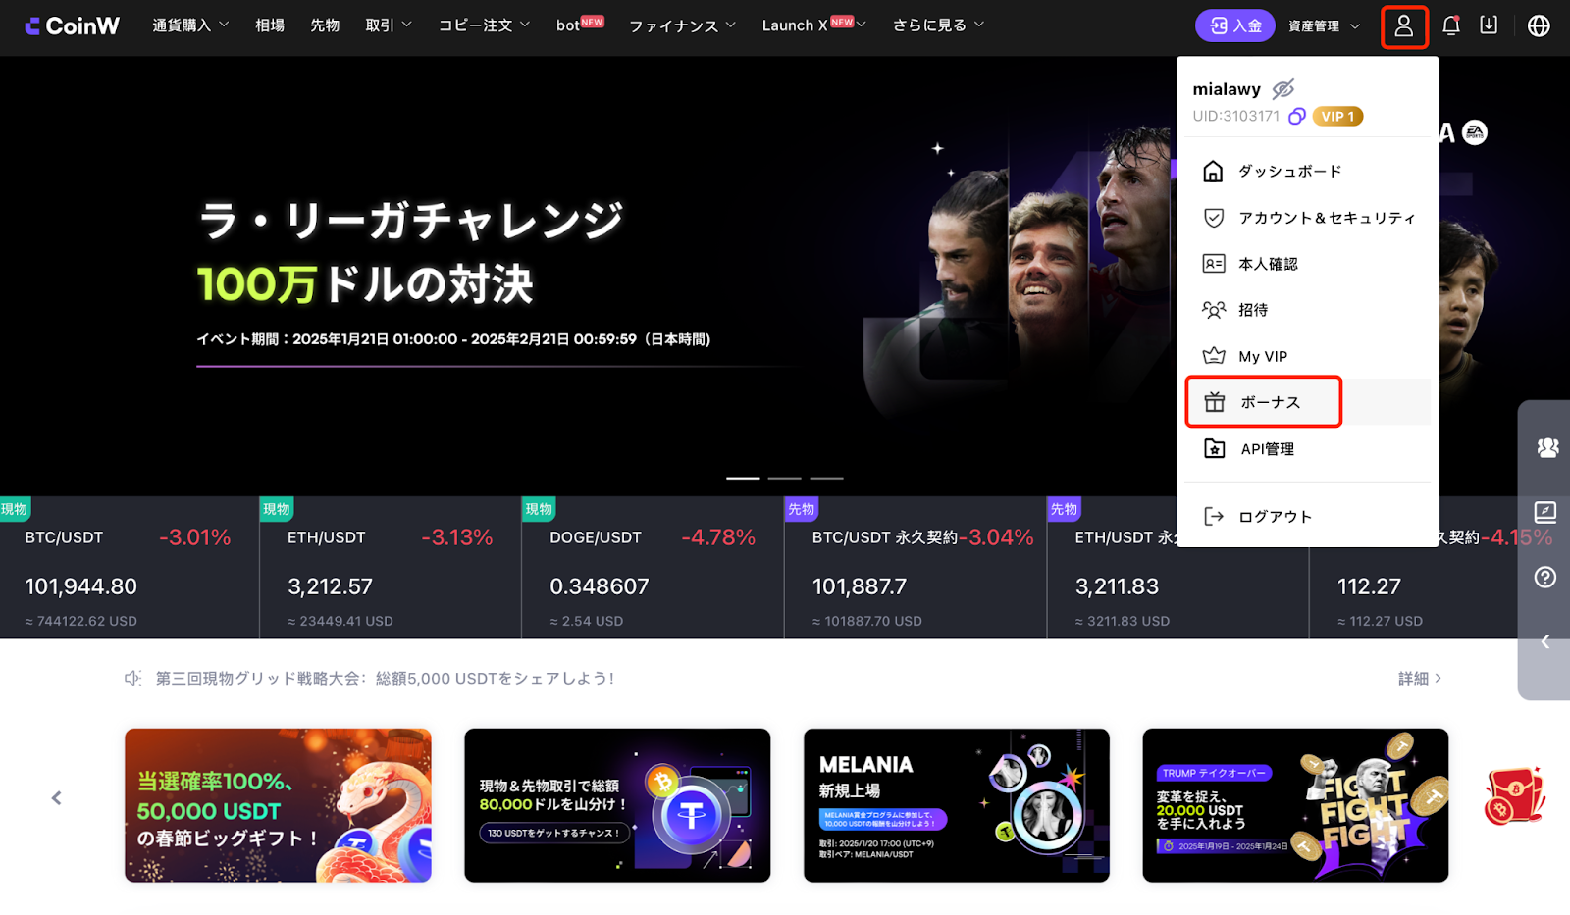Click the 入金 deposit button

[1234, 25]
